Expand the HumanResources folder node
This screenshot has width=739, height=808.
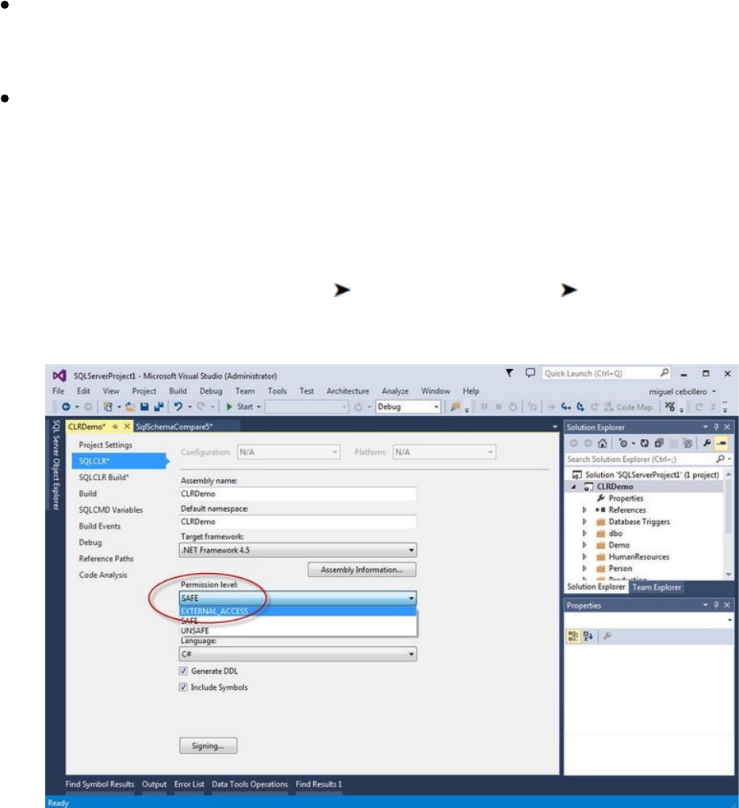(x=584, y=556)
